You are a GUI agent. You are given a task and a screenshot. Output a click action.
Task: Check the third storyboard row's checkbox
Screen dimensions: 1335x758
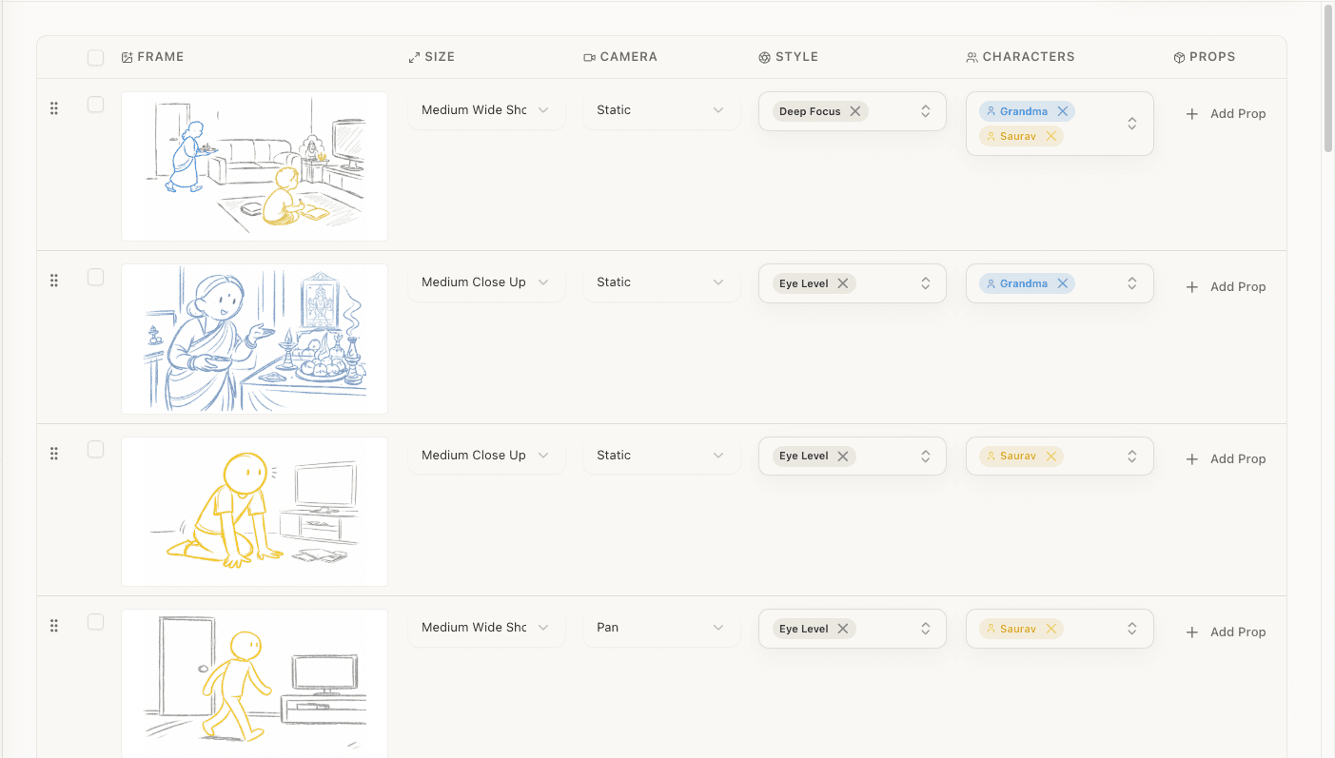click(x=95, y=450)
